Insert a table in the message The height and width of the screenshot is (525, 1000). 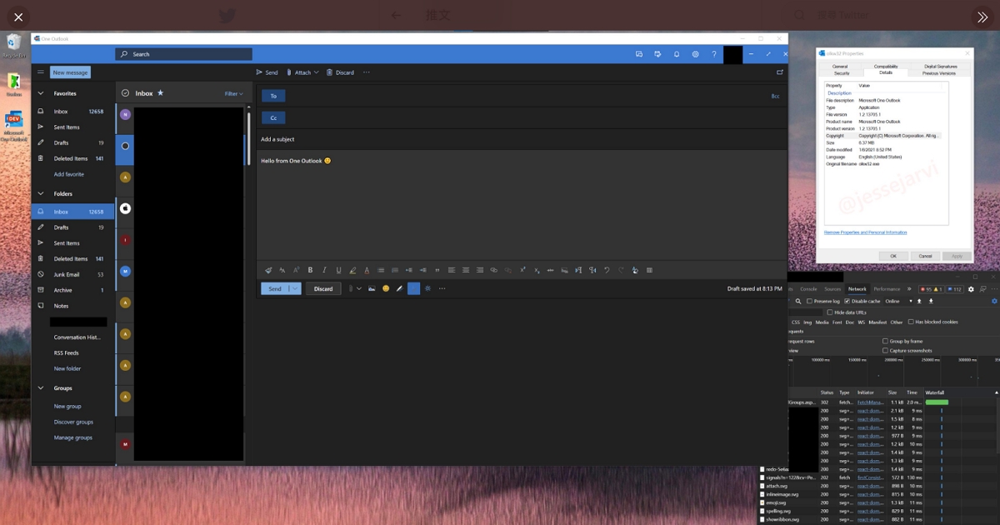[x=649, y=270]
